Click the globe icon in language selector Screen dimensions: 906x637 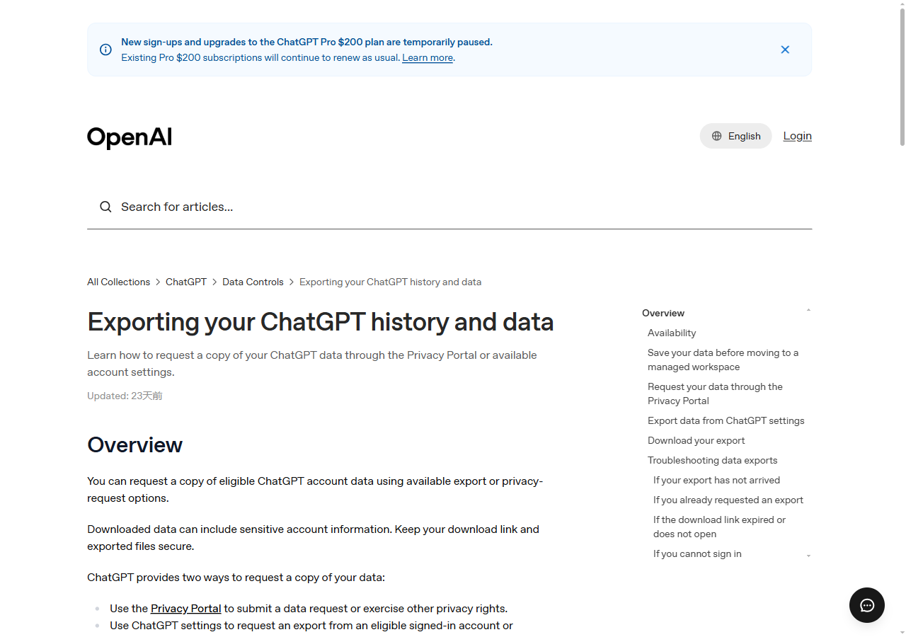717,136
